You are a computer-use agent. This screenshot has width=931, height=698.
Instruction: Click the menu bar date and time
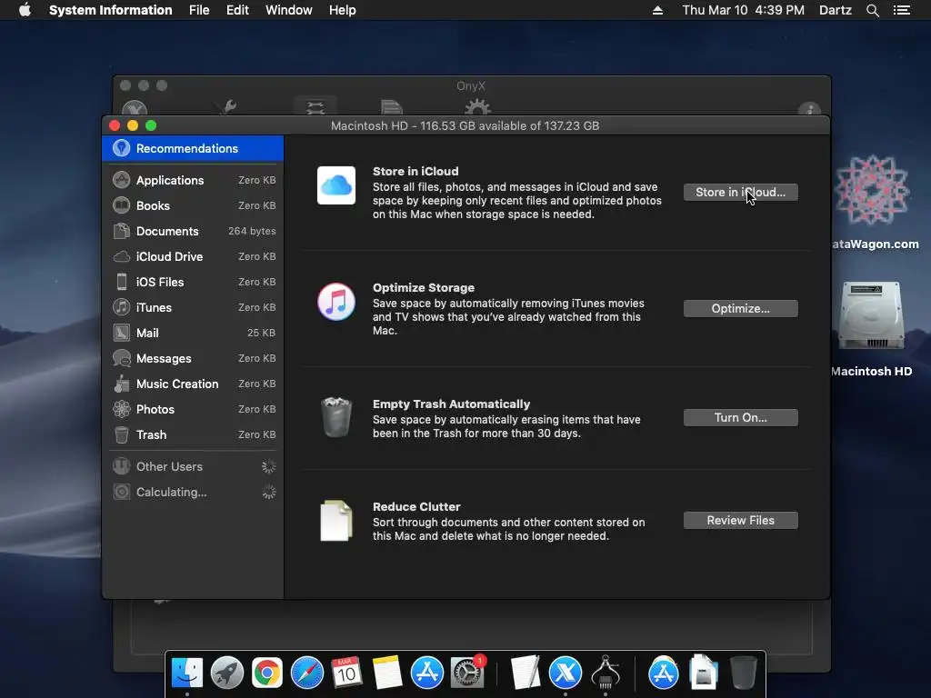(x=744, y=10)
